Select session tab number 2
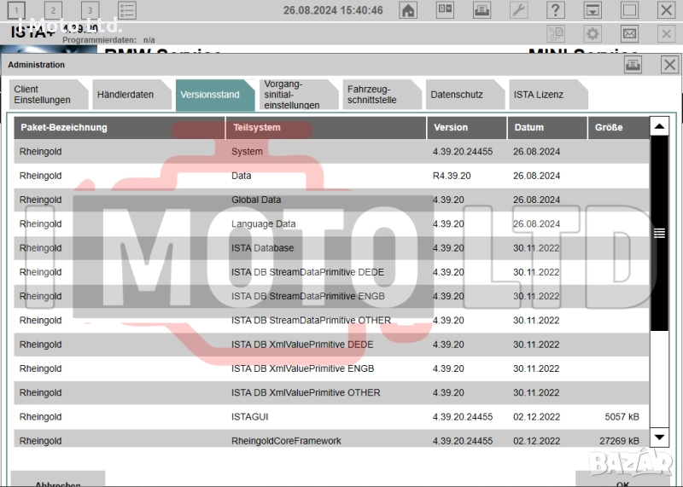 [x=53, y=10]
